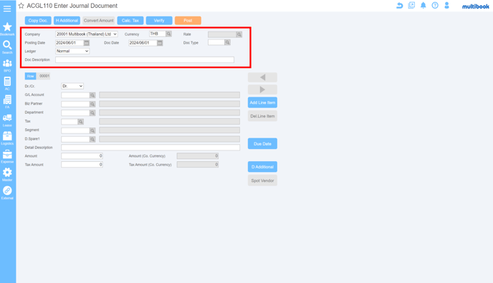Focus the Doc Type field
This screenshot has width=493, height=283.
click(x=216, y=42)
